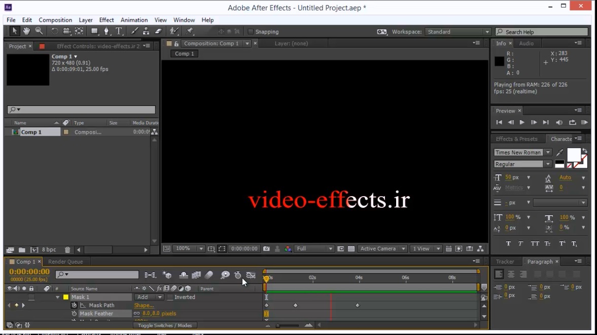
Task: Select the Horizontal Type tool
Action: coord(119,31)
